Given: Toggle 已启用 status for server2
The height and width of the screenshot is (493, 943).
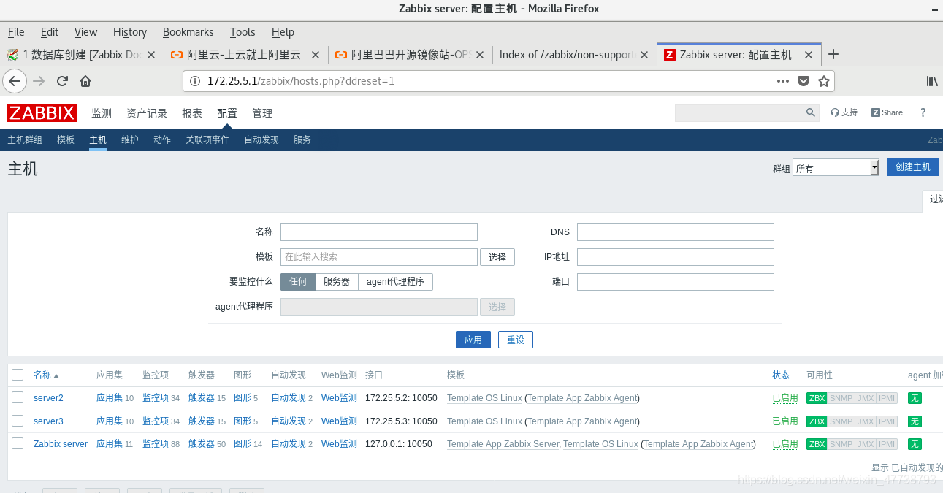Looking at the screenshot, I should coord(785,398).
